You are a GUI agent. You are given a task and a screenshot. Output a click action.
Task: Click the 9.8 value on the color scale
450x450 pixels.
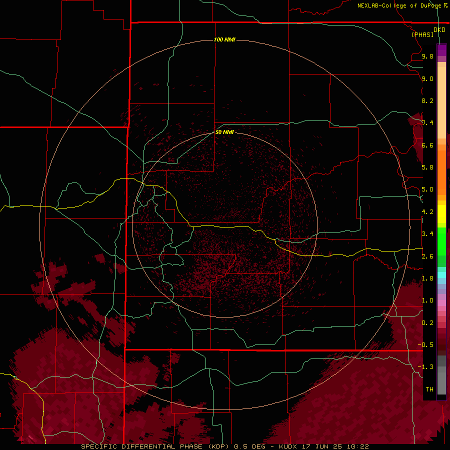point(427,56)
